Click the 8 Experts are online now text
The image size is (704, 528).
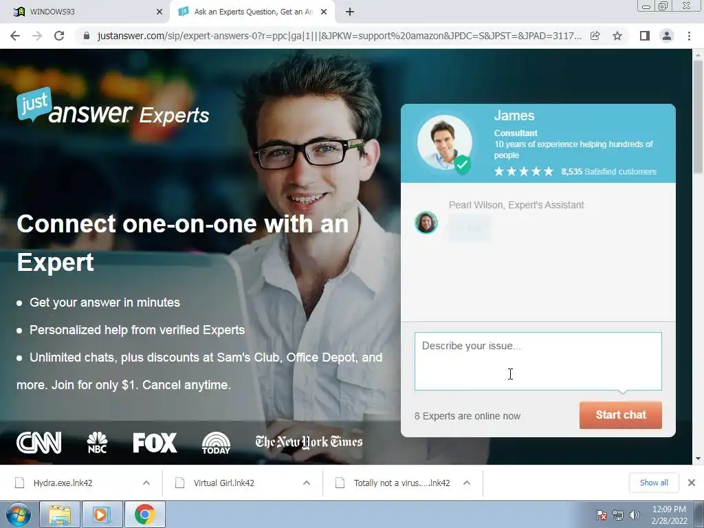pos(467,416)
